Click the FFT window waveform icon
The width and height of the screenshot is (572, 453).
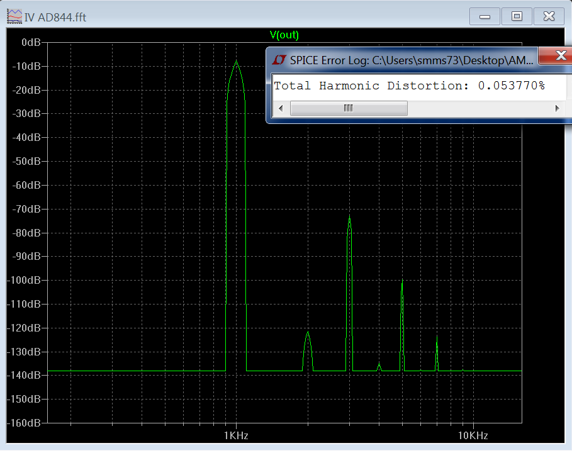click(x=14, y=17)
